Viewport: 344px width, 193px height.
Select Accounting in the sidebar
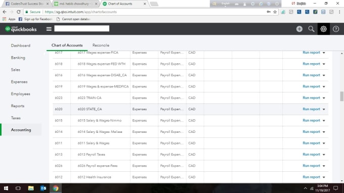21,130
